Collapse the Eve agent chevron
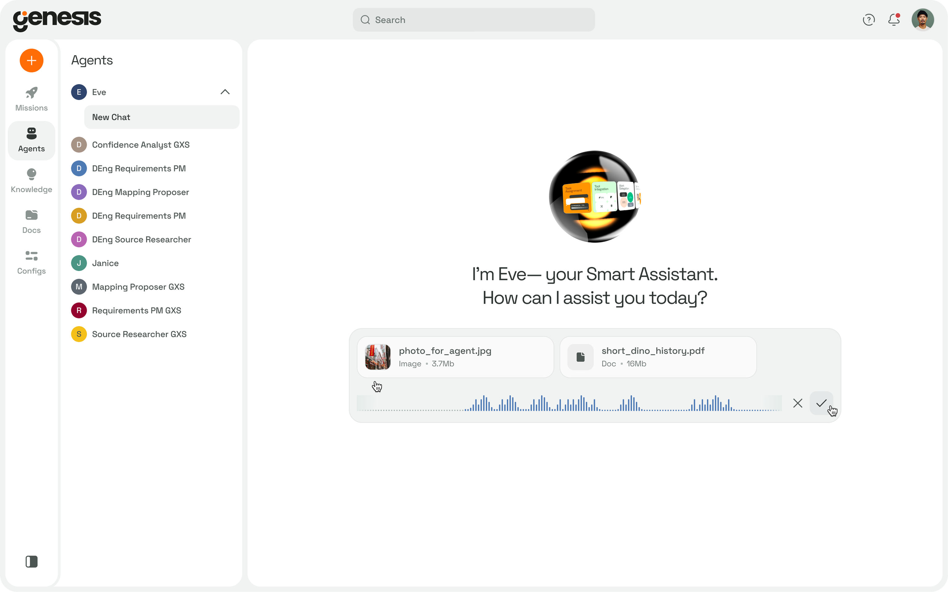This screenshot has height=592, width=948. point(225,92)
